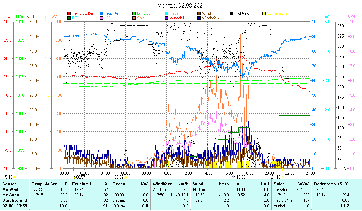Viewport: 362px width, 211px height.
Task: Select the pink UV legend square
Action: tap(102, 18)
